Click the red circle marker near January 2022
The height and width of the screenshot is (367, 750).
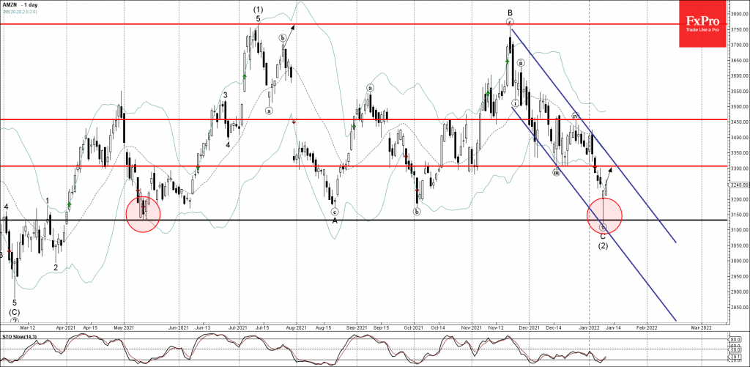coord(604,215)
